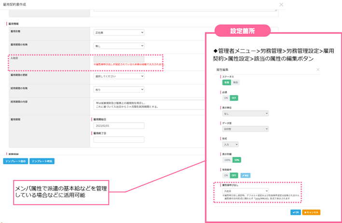Image resolution: width=342 pixels, height=223 pixels.
Task: Click the 雇用契約書作成 window title
Action: point(14,4)
